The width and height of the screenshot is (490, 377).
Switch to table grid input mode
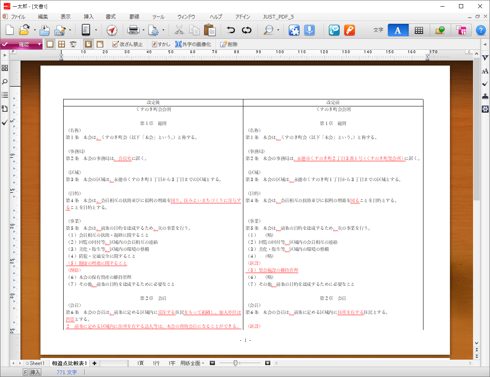[419, 30]
